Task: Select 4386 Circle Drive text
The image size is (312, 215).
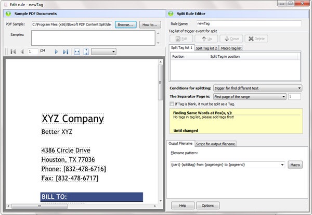Action: pyautogui.click(x=66, y=150)
